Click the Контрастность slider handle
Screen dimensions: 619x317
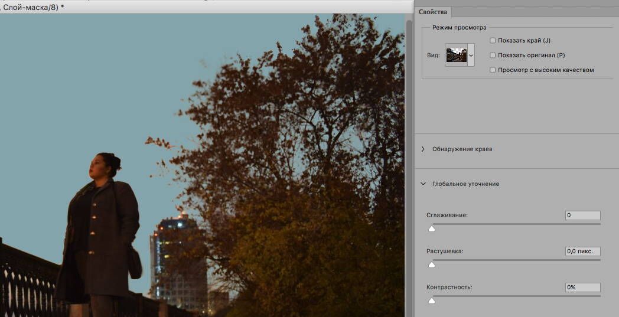[432, 301]
